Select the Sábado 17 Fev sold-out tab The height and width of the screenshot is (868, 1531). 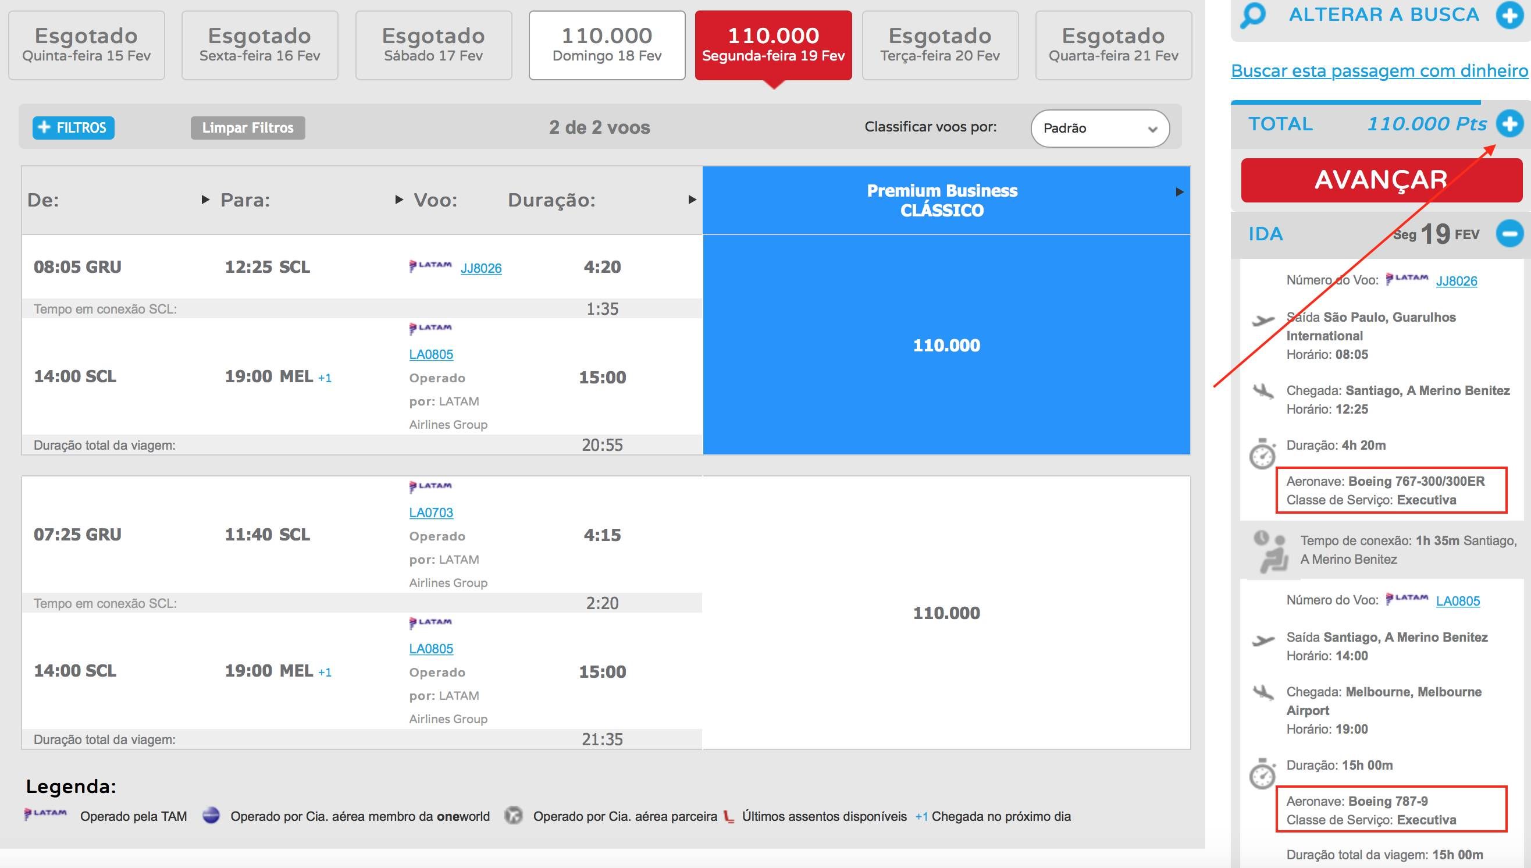click(x=433, y=45)
